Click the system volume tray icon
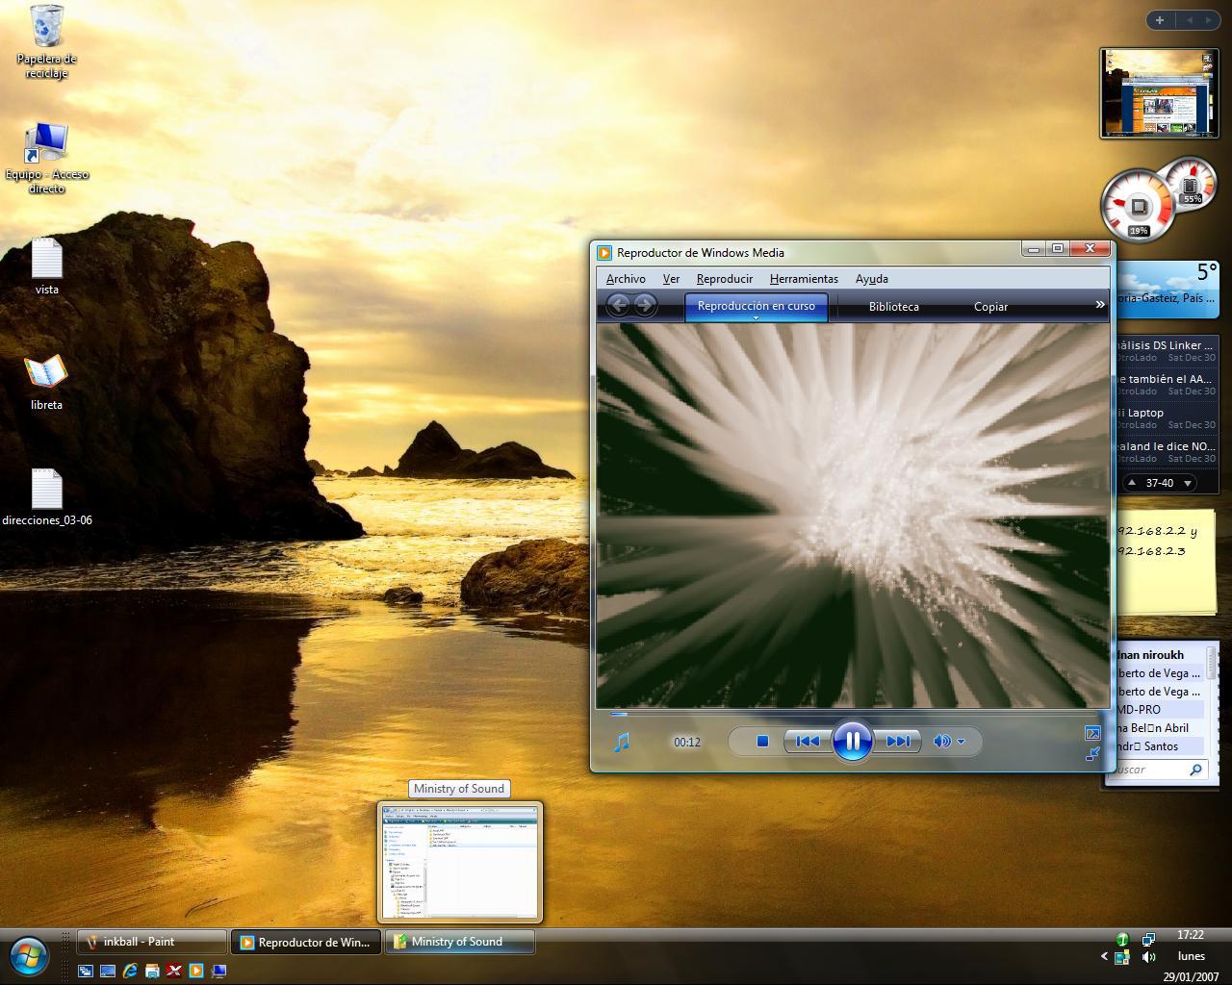 pyautogui.click(x=1148, y=957)
